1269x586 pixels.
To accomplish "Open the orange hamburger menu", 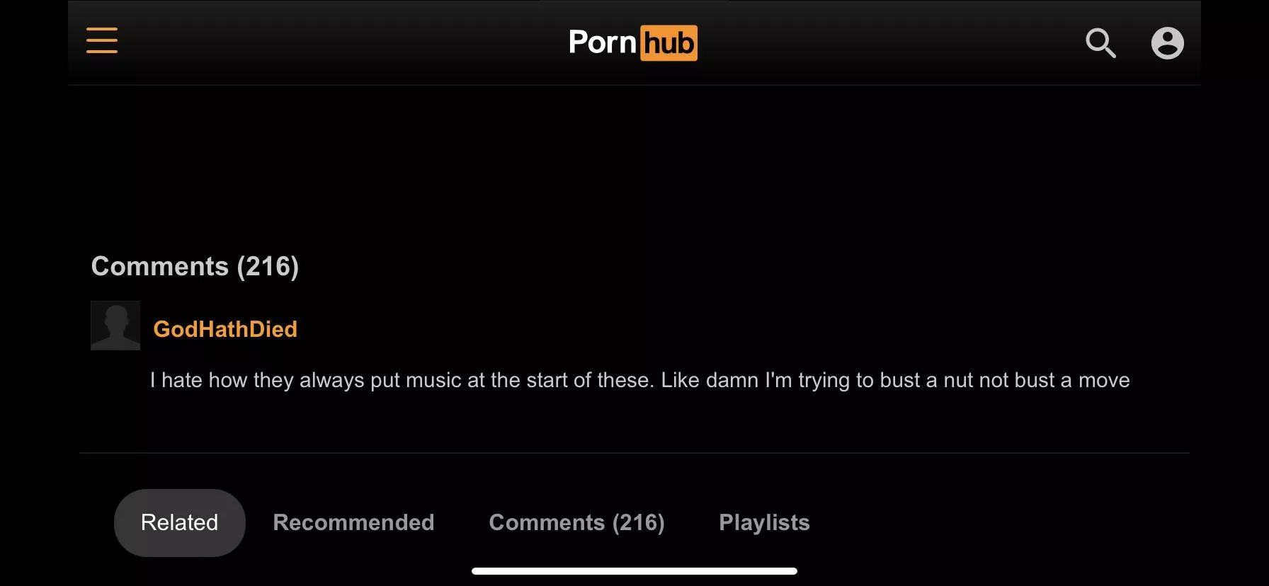I will click(x=102, y=40).
